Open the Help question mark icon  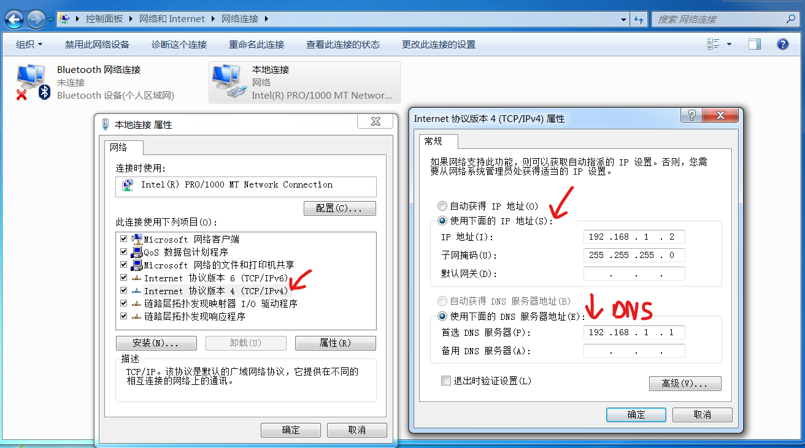coord(782,44)
